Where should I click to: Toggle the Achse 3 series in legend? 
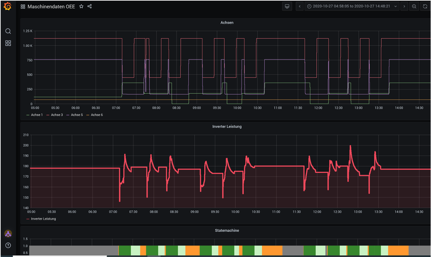57,115
